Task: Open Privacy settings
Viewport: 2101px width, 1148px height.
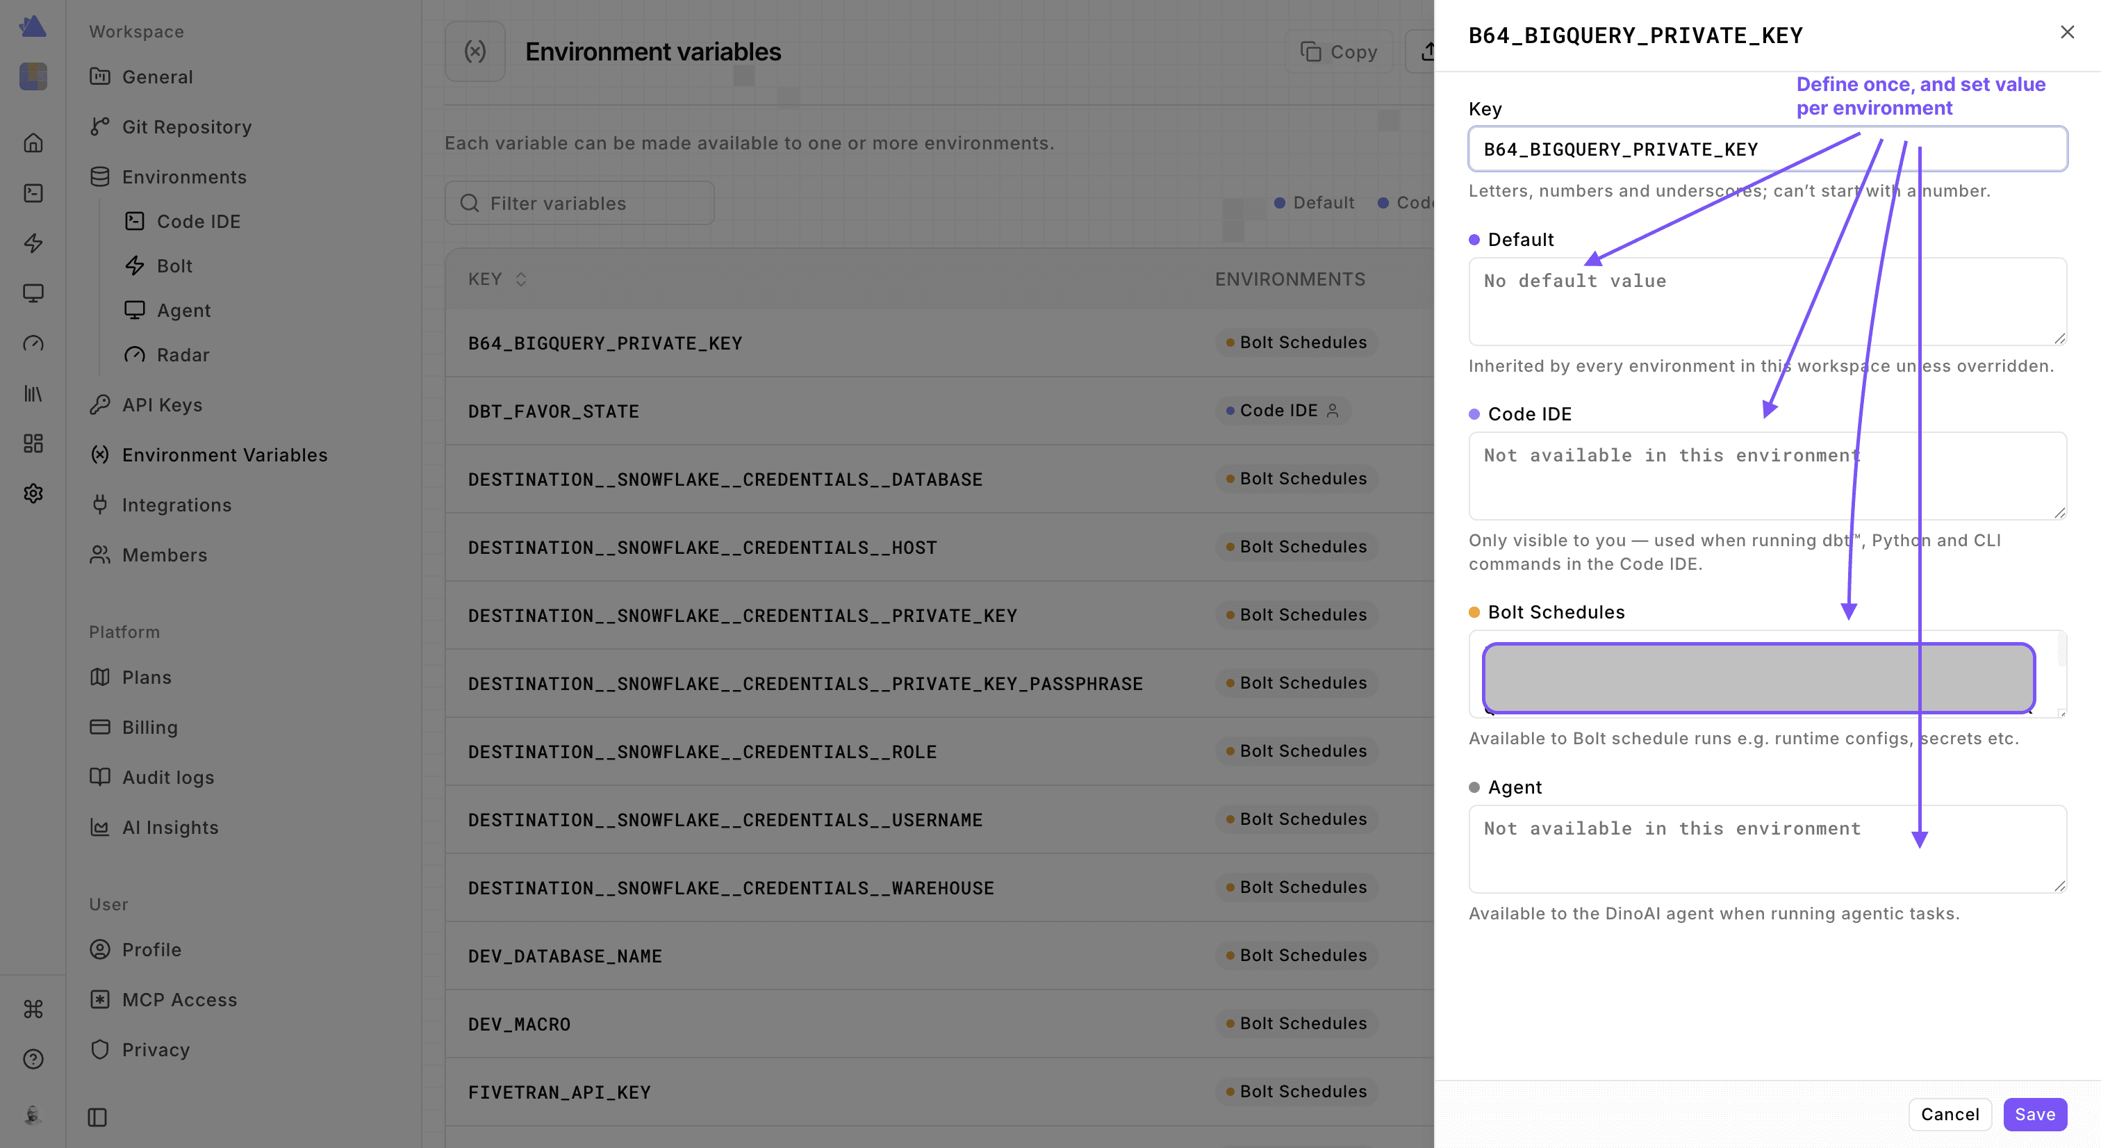Action: click(140, 1049)
